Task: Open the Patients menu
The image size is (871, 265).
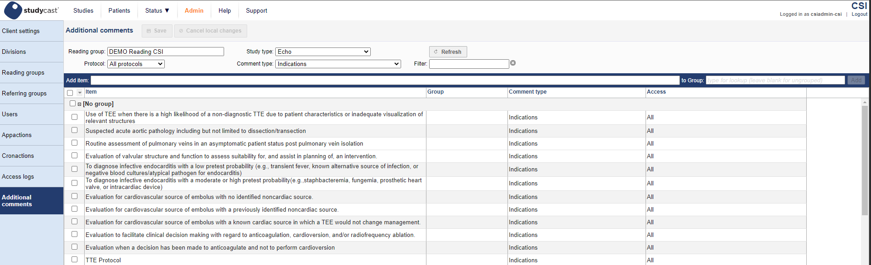Action: (119, 10)
